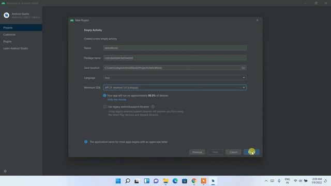Browse folder icon in Save location
Viewport: 331px width, 186px height.
(x=244, y=68)
